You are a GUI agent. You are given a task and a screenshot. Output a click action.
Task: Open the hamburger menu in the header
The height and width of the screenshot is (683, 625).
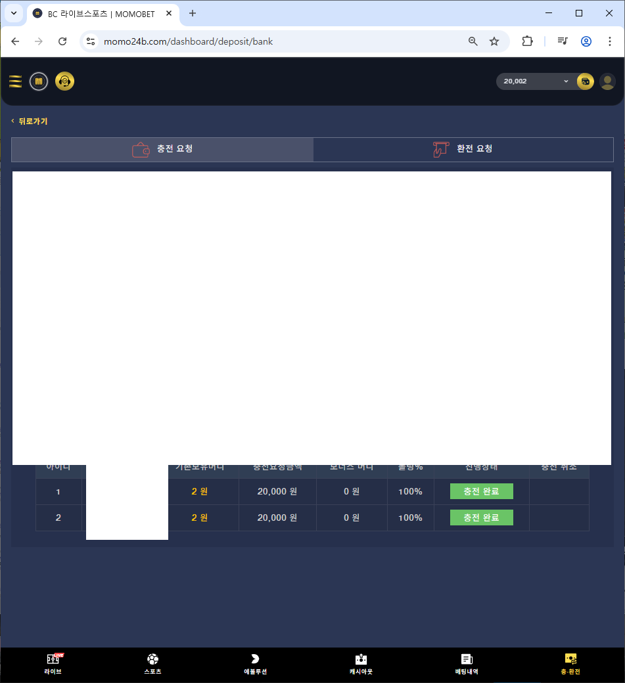tap(15, 81)
